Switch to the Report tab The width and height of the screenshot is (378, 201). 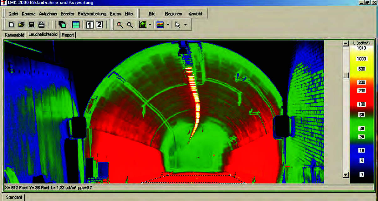(x=68, y=35)
